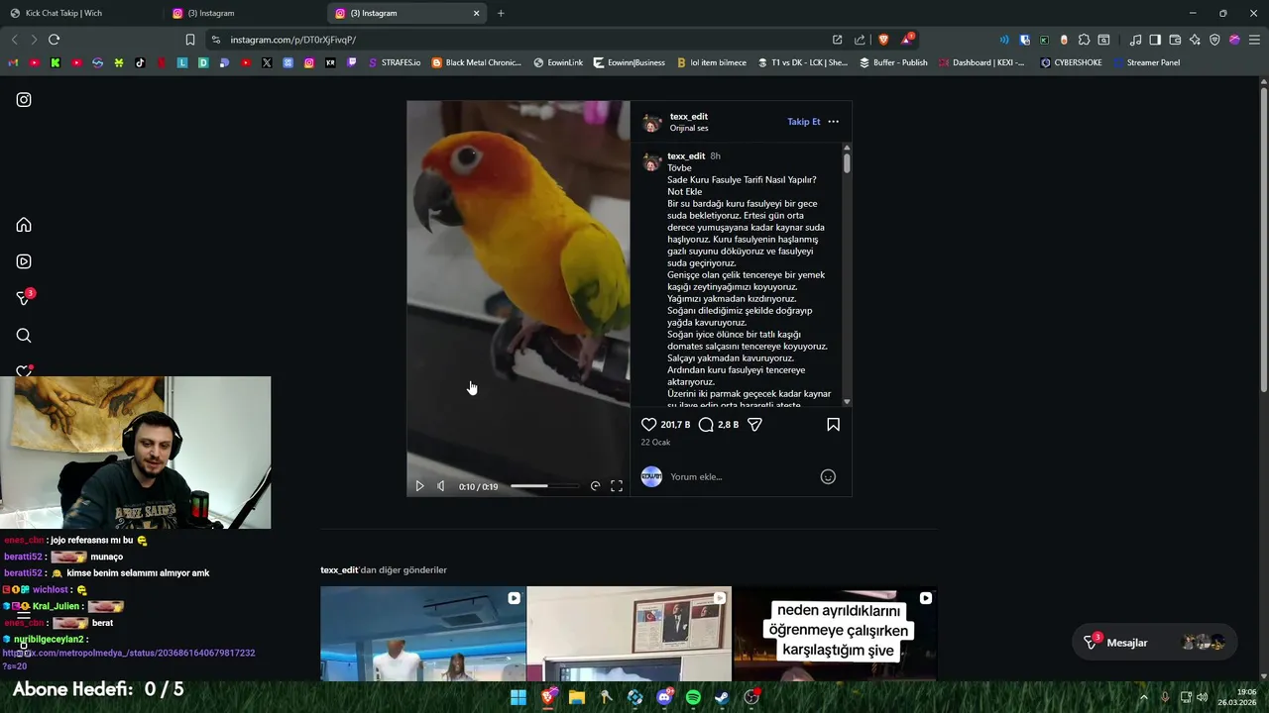Toggle the browser sidebar panel

(x=1155, y=40)
